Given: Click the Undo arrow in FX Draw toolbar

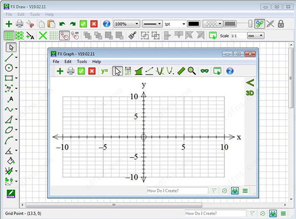Looking at the screenshot, I should coord(62,24).
